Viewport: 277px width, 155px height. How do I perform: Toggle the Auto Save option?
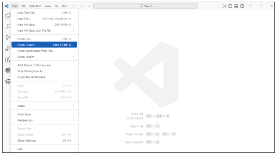pos(44,114)
